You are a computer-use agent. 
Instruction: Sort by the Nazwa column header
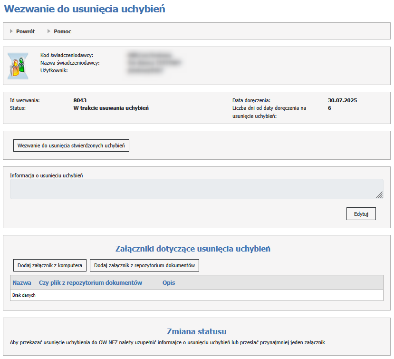point(22,283)
